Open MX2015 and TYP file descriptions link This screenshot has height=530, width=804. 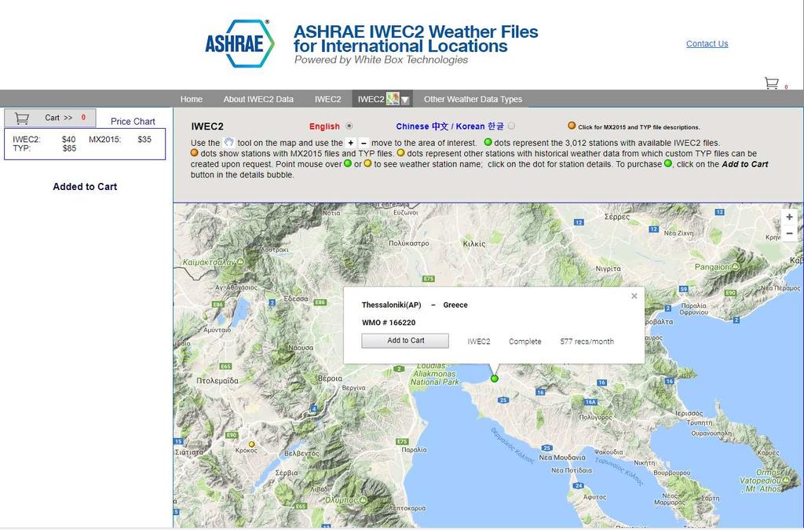pos(638,127)
